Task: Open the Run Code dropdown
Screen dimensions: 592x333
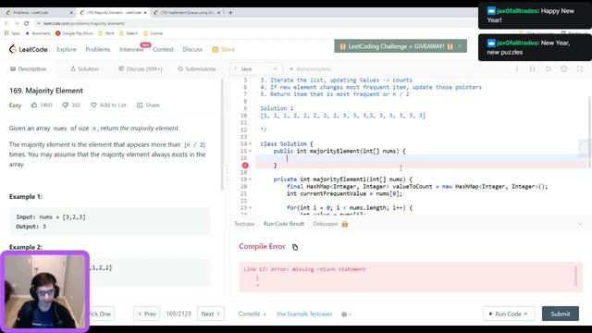Action: 509,314
